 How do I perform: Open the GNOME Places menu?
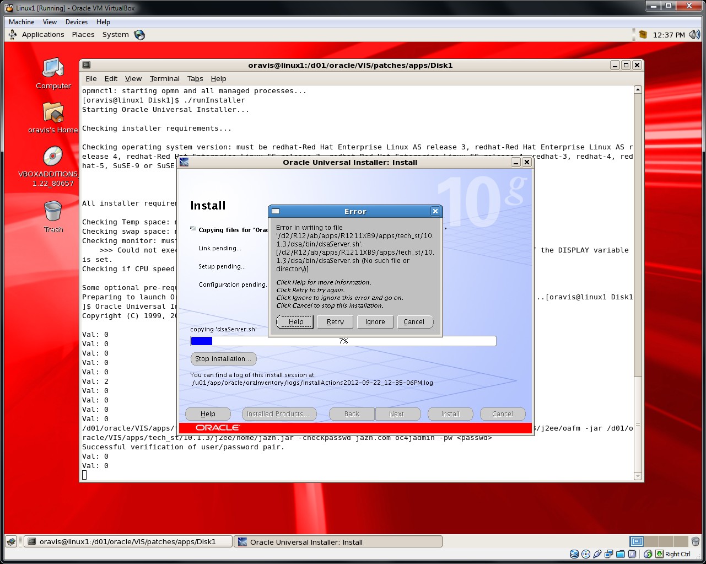click(x=83, y=35)
